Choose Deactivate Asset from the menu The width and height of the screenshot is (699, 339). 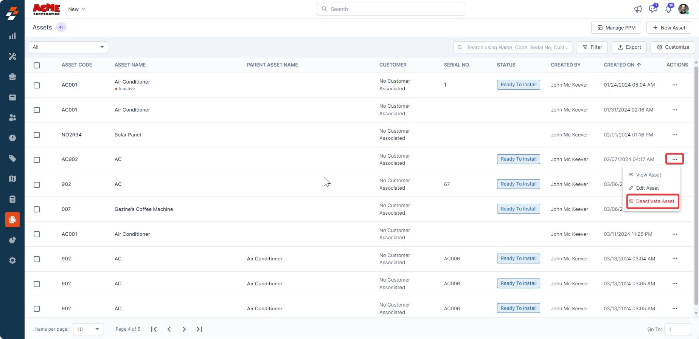click(x=653, y=201)
